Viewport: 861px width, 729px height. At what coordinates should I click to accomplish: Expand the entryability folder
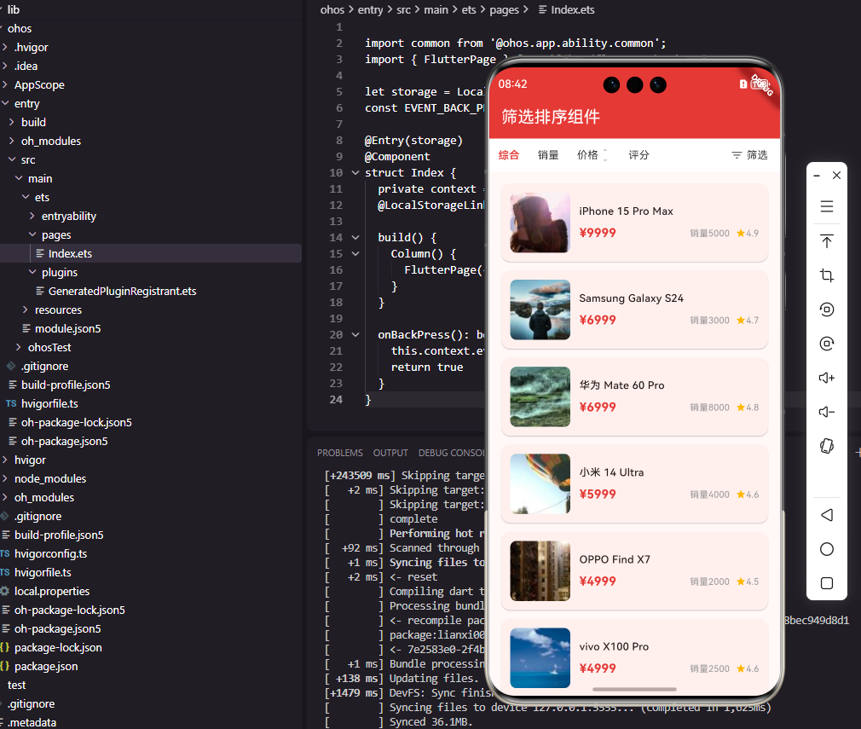click(69, 216)
